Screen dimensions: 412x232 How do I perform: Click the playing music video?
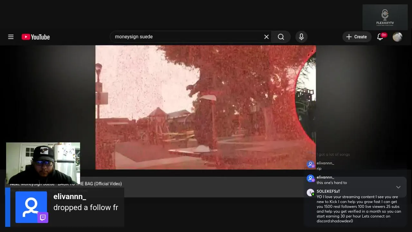pyautogui.click(x=205, y=107)
